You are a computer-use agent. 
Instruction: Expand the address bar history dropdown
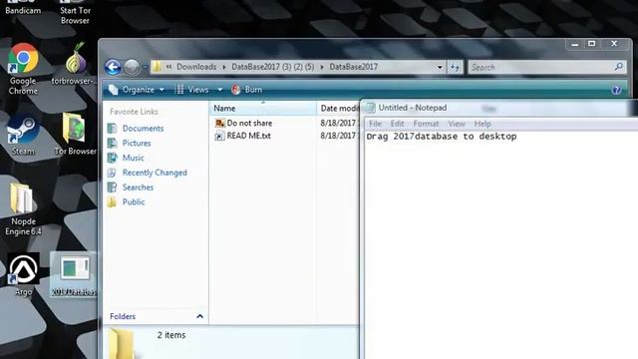pos(440,67)
